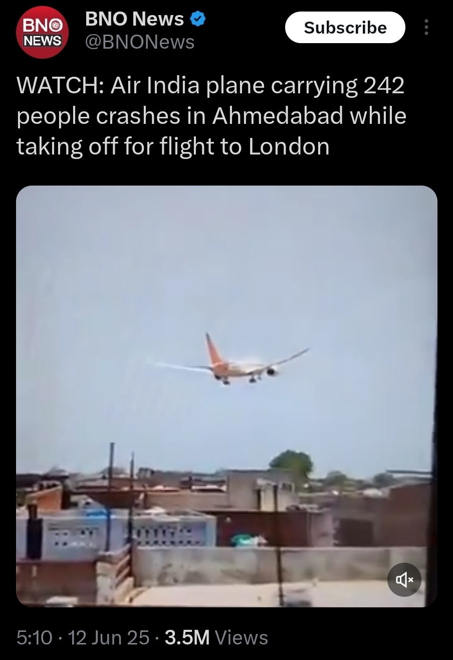
Task: Open the @BNONews handle link
Action: pyautogui.click(x=140, y=43)
